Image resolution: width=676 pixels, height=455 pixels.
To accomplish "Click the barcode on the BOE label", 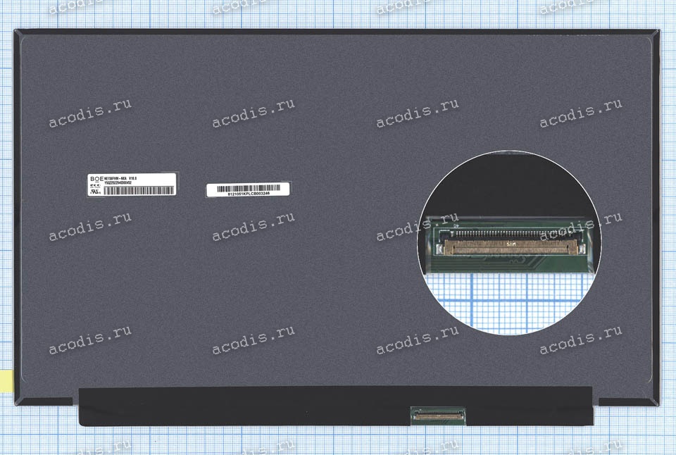I will point(139,190).
